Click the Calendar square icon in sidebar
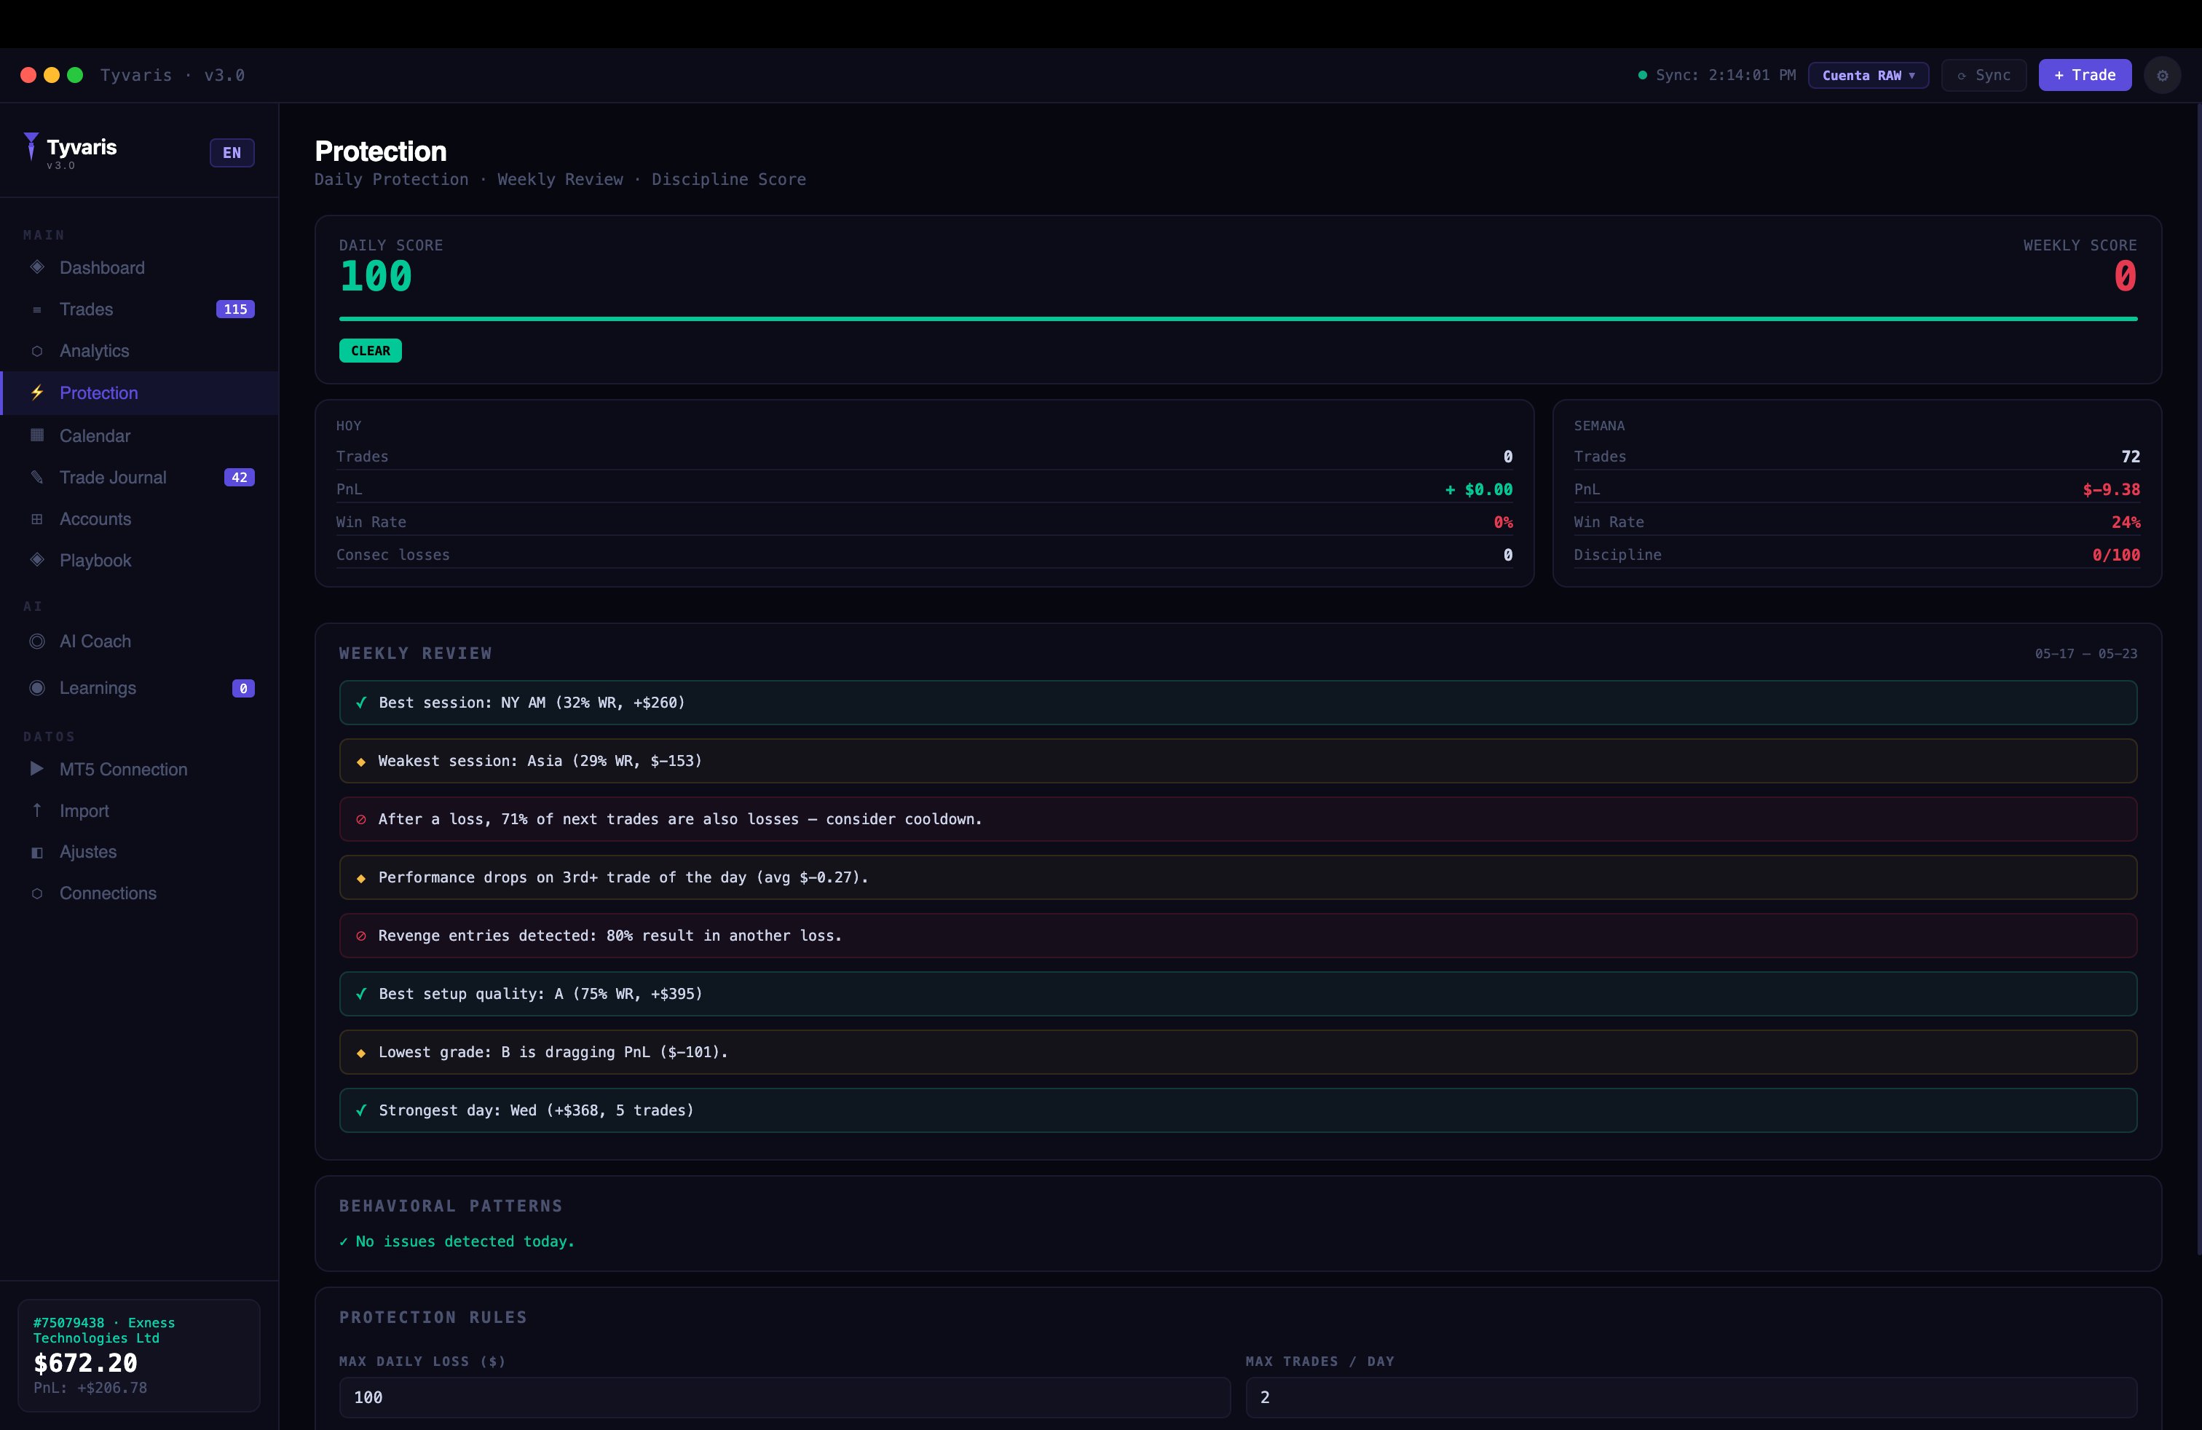This screenshot has width=2202, height=1430. pos(37,435)
